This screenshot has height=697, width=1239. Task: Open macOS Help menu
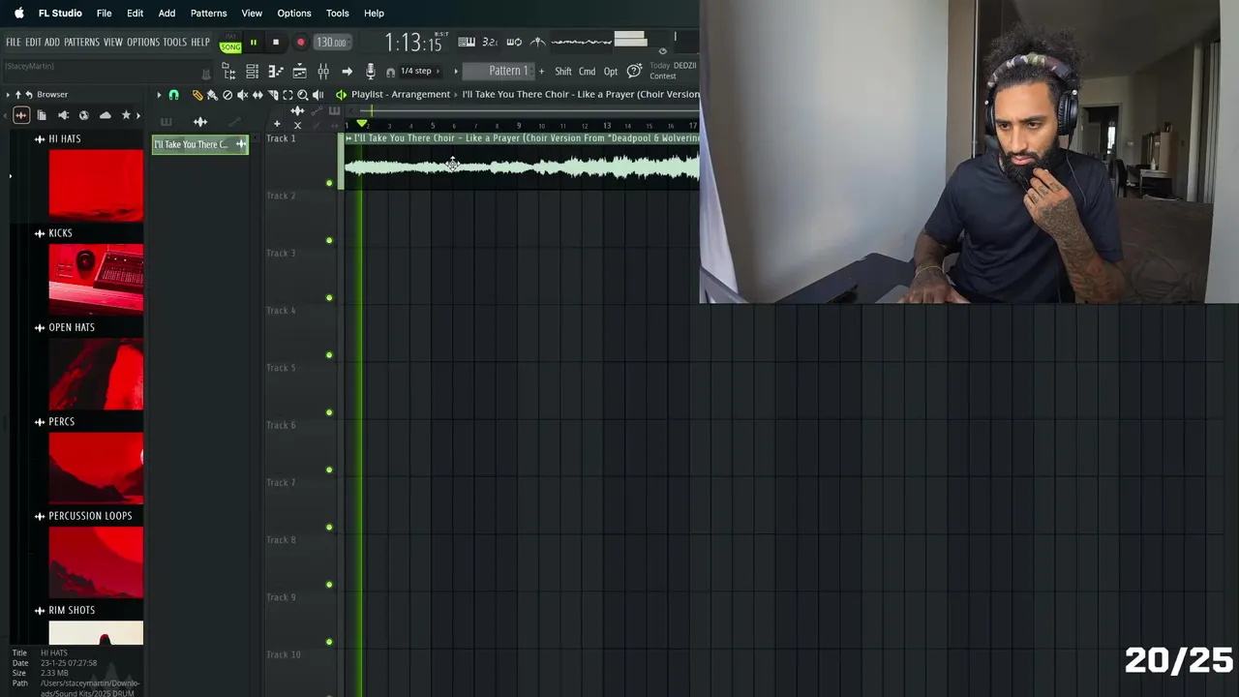374,14
